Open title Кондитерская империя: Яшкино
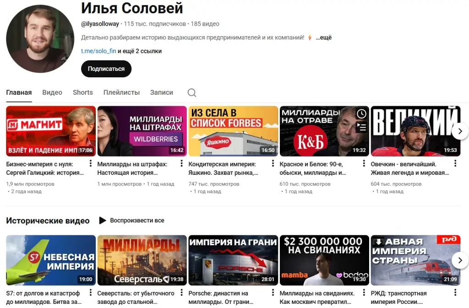 pyautogui.click(x=223, y=168)
